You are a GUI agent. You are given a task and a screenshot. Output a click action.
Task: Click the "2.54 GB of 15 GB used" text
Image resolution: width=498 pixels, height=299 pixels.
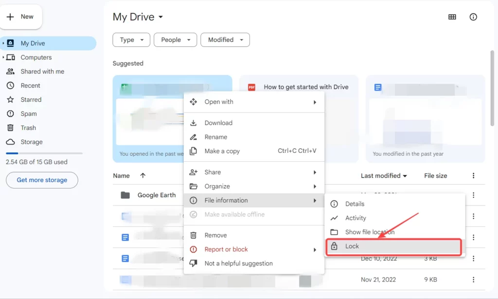(36, 162)
